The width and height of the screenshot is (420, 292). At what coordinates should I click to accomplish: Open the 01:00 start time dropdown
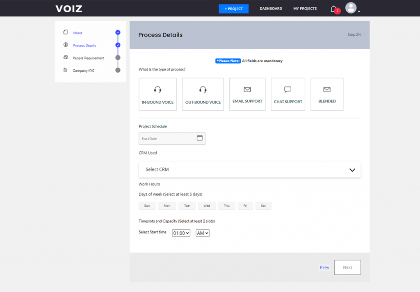tap(181, 233)
